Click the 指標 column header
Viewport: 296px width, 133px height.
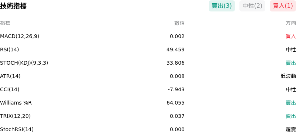(x=5, y=23)
